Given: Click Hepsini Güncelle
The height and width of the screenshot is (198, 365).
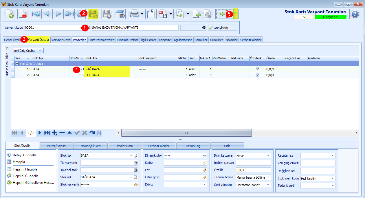Looking at the screenshot, I should coord(25,176).
